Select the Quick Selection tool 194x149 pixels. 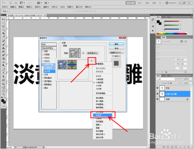pyautogui.click(x=3, y=30)
